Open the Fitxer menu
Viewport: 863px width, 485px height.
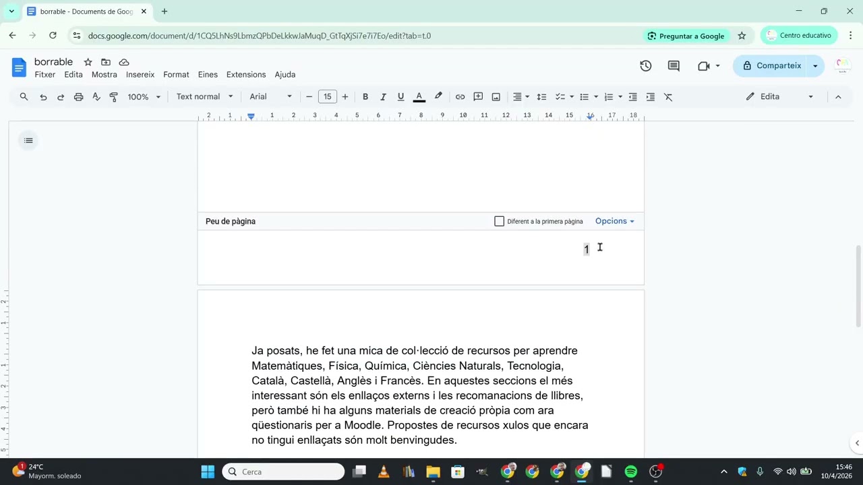pyautogui.click(x=45, y=75)
